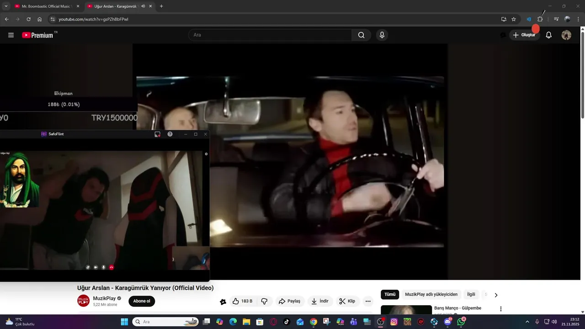End the call in SafoFlint window

click(111, 267)
